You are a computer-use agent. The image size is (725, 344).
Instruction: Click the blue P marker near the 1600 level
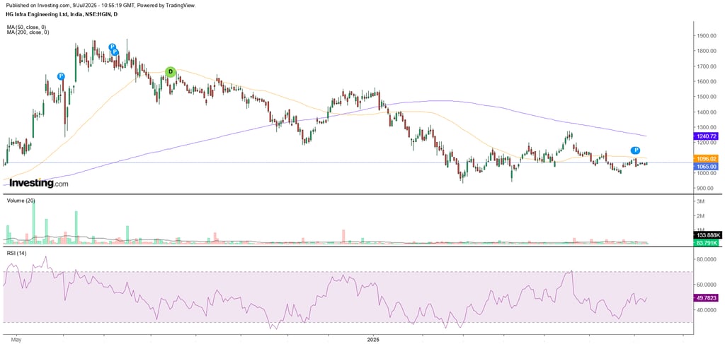click(61, 76)
